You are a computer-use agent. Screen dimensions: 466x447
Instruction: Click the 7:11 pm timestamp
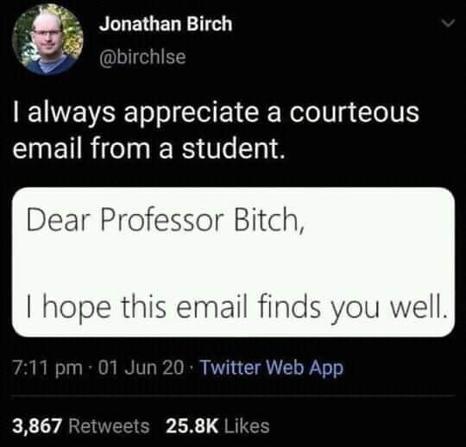click(x=47, y=368)
